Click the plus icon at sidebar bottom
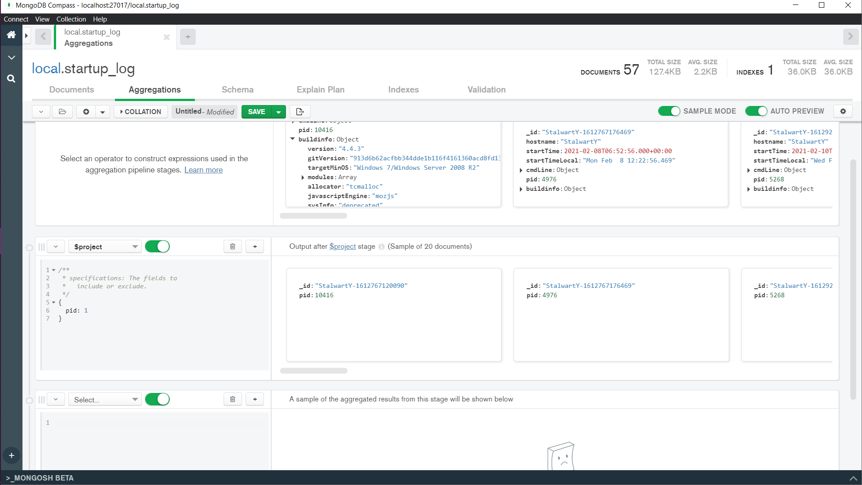This screenshot has width=862, height=485. click(12, 455)
